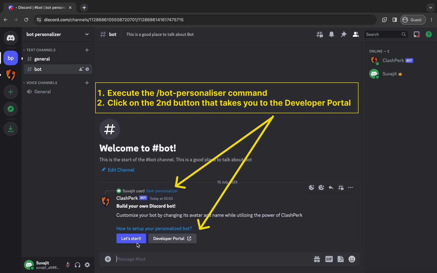Toggle microphone mute in user panel
The image size is (437, 273).
68,265
